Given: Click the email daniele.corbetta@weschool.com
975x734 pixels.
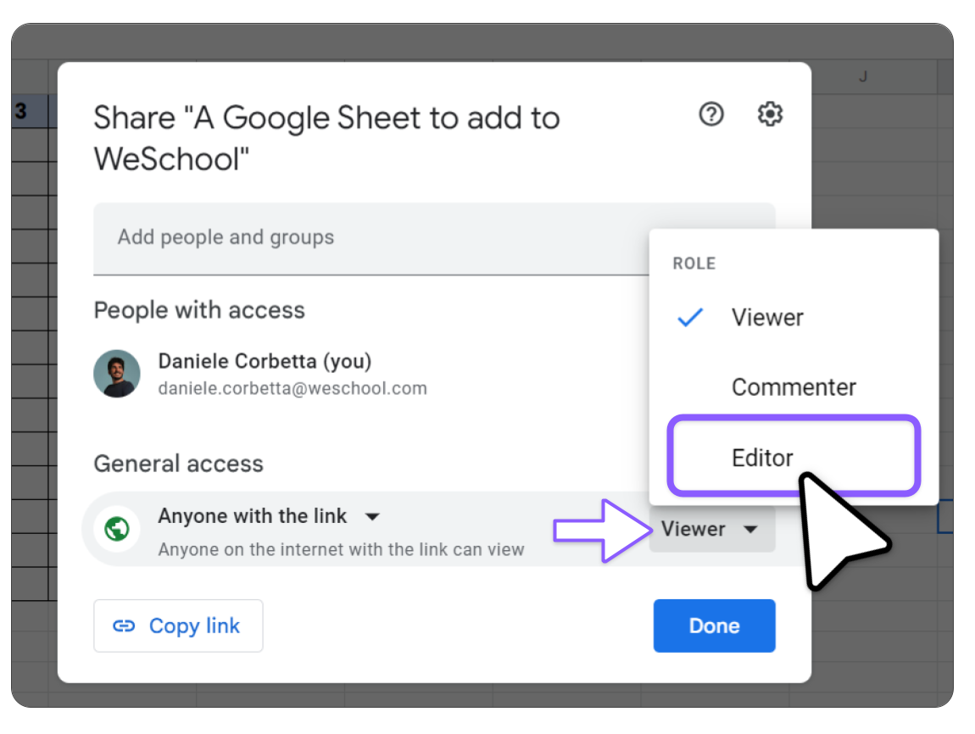Looking at the screenshot, I should click(x=292, y=388).
